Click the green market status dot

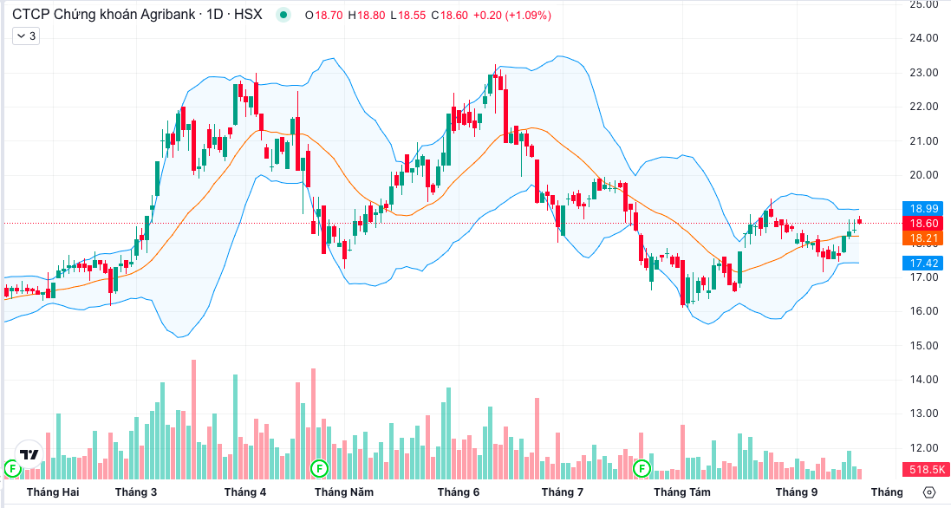(x=283, y=16)
